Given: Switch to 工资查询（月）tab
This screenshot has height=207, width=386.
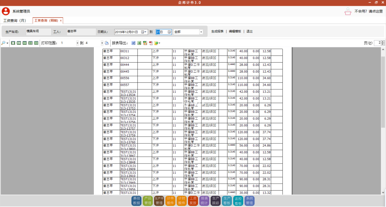Looking at the screenshot, I should click(15, 20).
